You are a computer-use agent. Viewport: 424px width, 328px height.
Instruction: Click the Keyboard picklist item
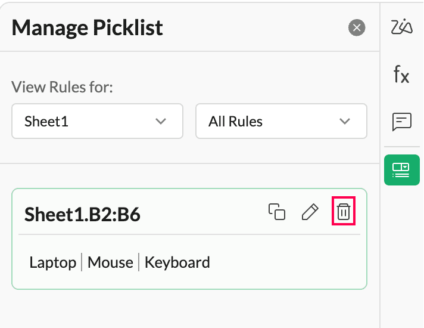pyautogui.click(x=177, y=262)
